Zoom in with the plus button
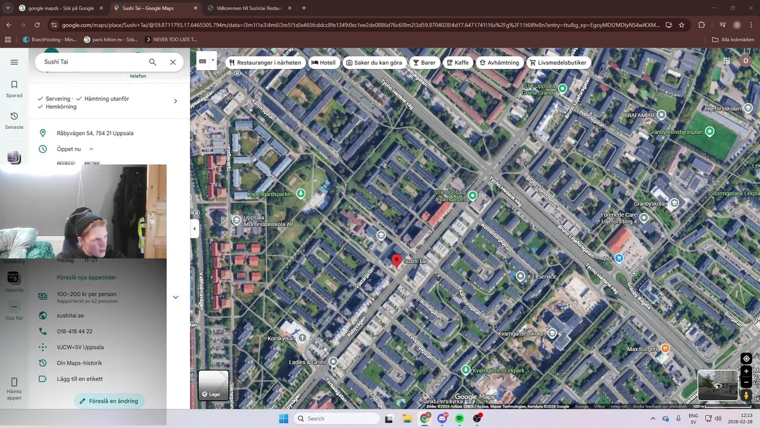 [746, 372]
